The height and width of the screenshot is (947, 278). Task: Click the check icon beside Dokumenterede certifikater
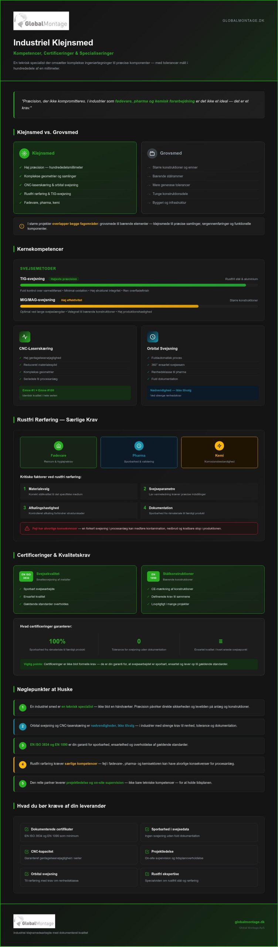click(x=27, y=829)
